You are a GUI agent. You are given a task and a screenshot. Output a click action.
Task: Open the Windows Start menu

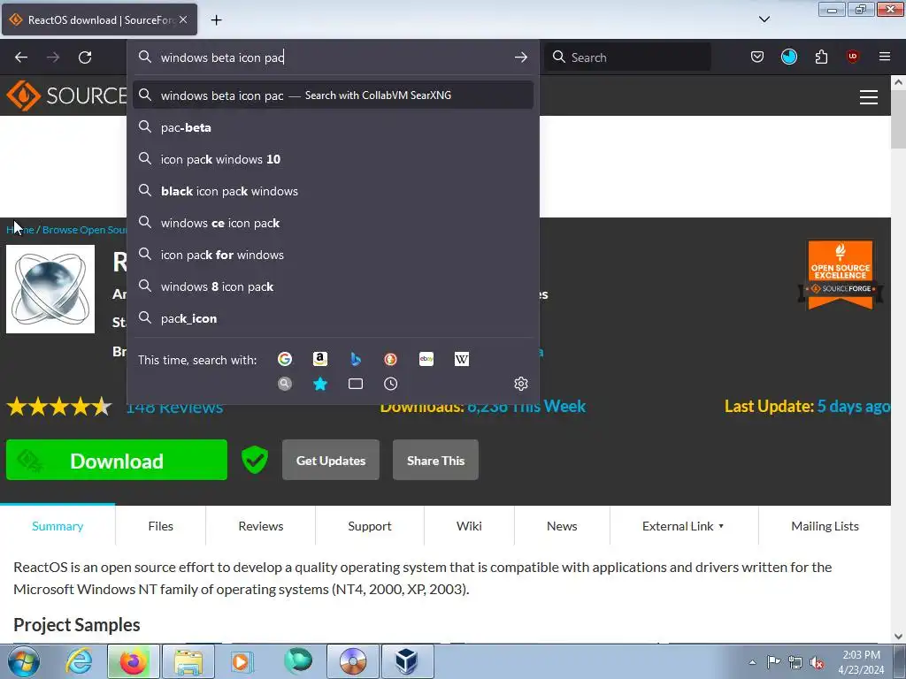point(24,661)
